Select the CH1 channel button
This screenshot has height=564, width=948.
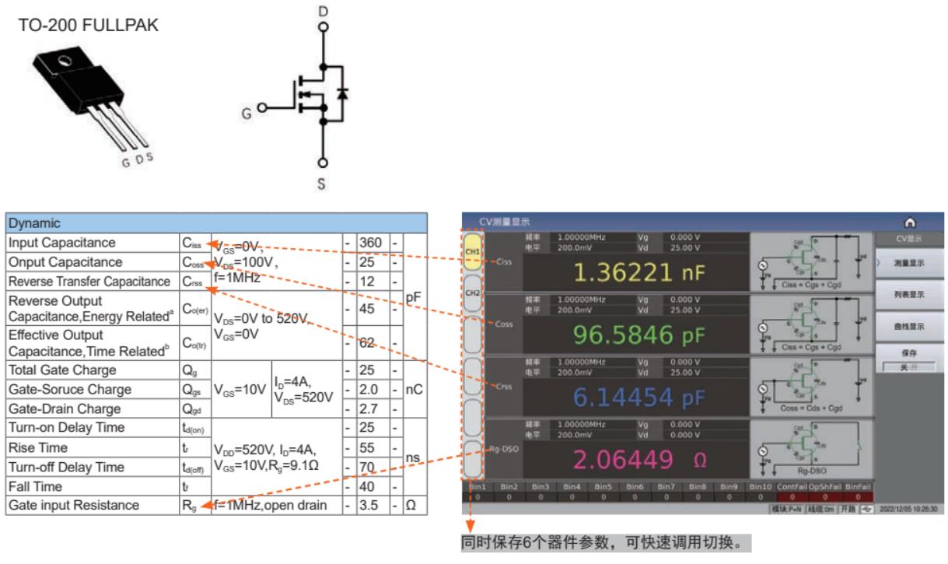[471, 252]
